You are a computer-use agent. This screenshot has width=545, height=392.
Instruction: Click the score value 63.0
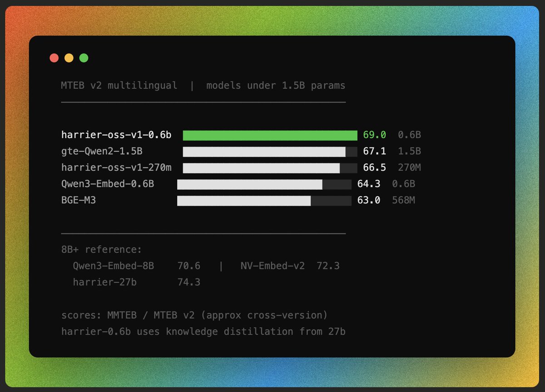click(369, 200)
